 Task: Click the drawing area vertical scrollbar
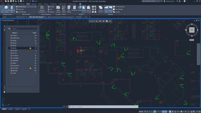point(198,54)
